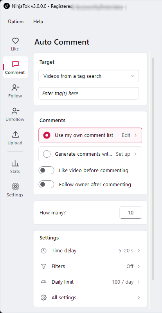The image size is (162, 313).
Task: Expand Generate comments Set up chevron
Action: click(x=136, y=154)
